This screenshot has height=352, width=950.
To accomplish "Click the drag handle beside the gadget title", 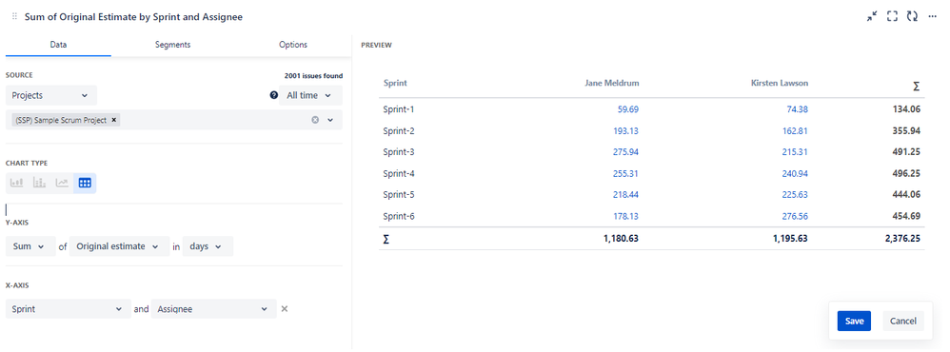I will coord(14,17).
